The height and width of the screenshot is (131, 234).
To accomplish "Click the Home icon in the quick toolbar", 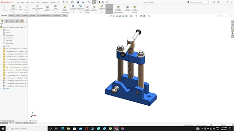I will click(63, 2).
